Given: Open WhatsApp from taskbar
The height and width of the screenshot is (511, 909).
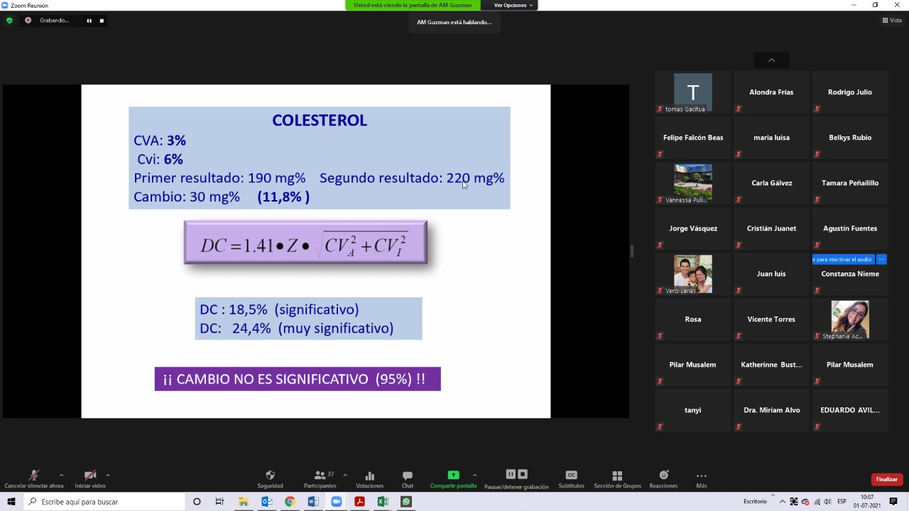Looking at the screenshot, I should tap(406, 502).
